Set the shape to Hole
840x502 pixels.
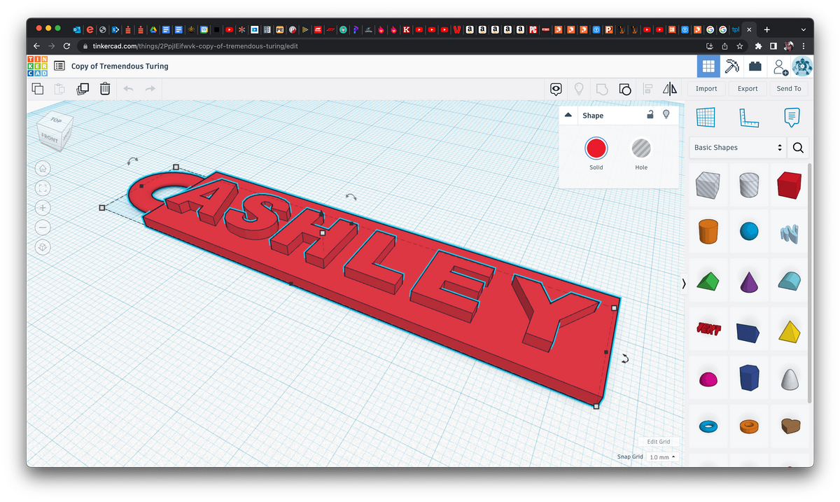640,148
